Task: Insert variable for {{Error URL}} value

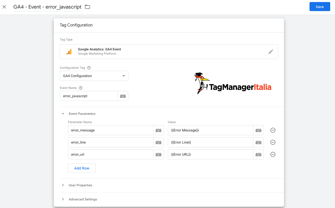Action: tap(259, 154)
